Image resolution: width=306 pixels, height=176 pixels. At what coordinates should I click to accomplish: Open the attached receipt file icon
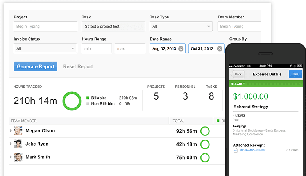click(235, 150)
